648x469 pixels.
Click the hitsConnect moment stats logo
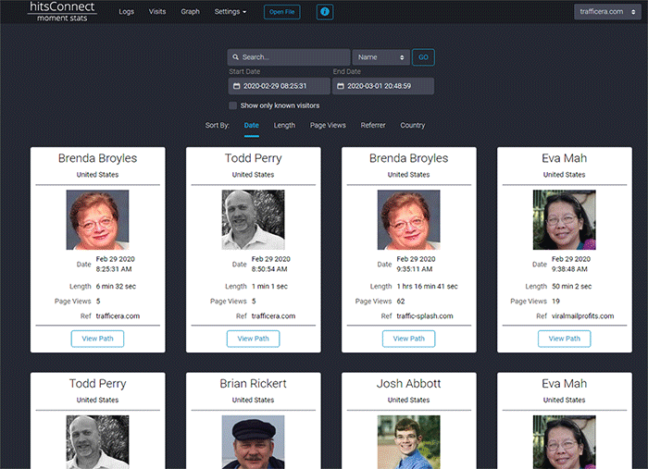tap(61, 12)
